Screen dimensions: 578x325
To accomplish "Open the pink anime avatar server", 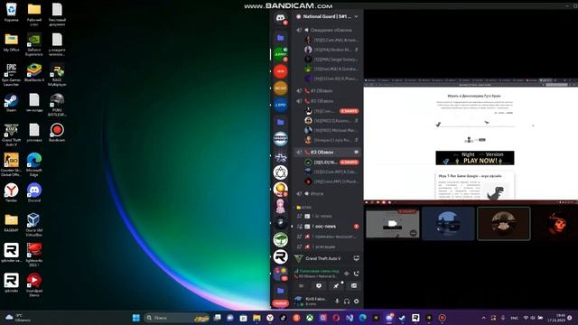I will tap(280, 206).
